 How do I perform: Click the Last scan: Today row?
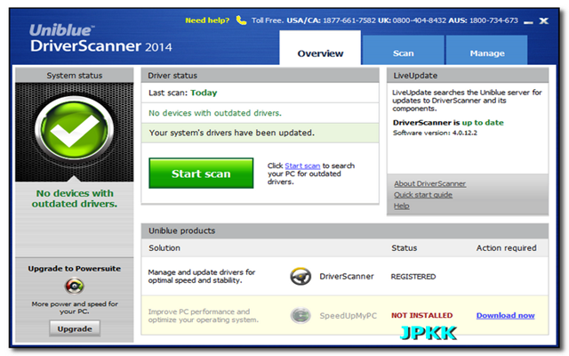tap(260, 93)
